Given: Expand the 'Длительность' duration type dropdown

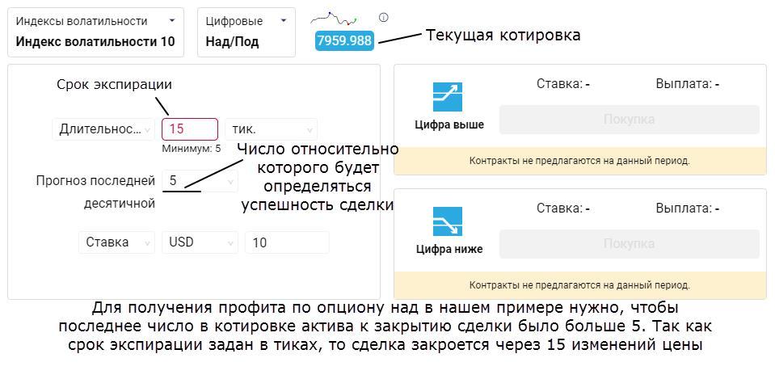Looking at the screenshot, I should point(103,129).
